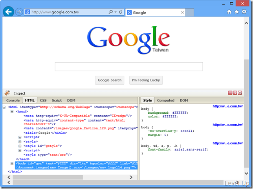Collapse the head node
This screenshot has width=253, height=189.
12,111
